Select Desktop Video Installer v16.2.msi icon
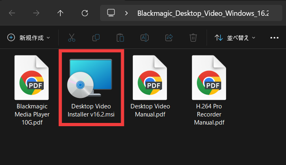This screenshot has width=286, height=165. pos(90,79)
